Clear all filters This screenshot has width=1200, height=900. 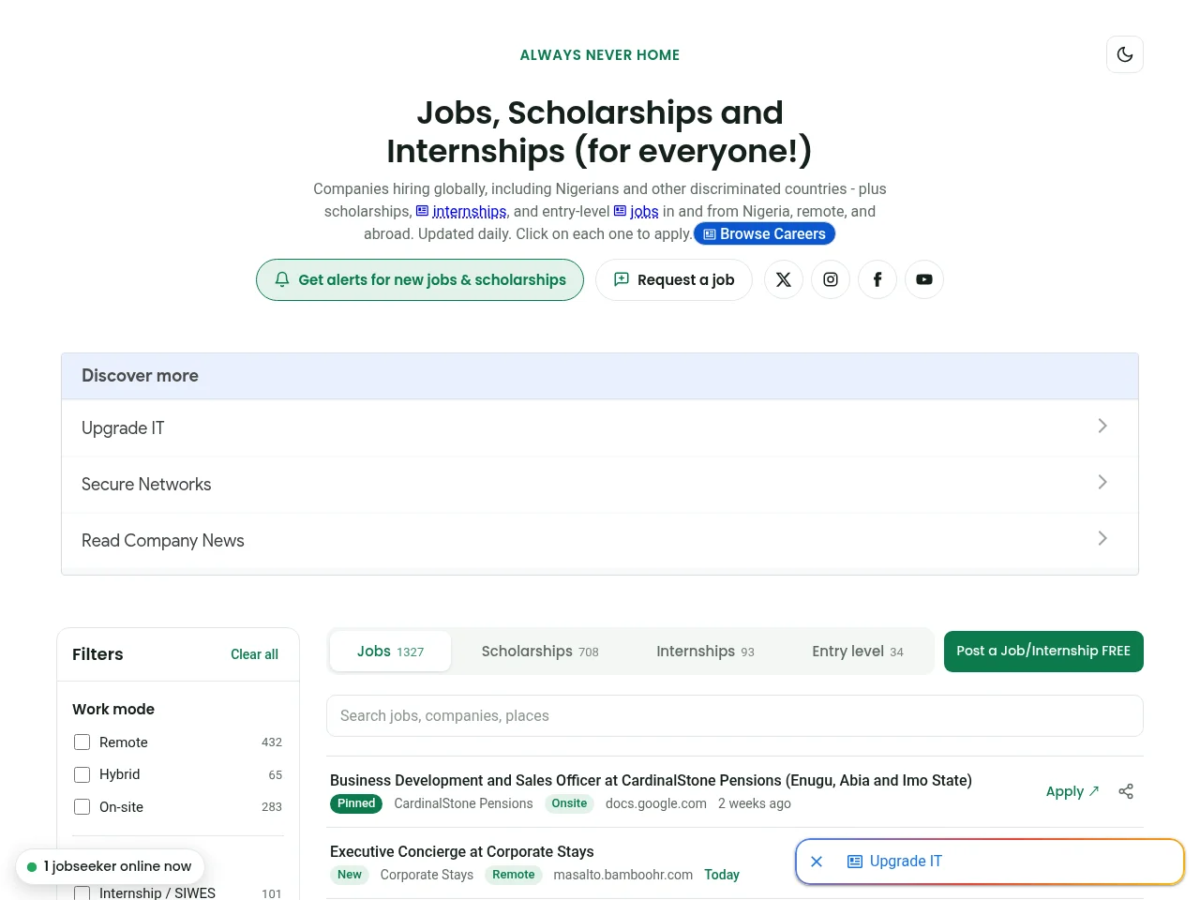click(x=254, y=654)
